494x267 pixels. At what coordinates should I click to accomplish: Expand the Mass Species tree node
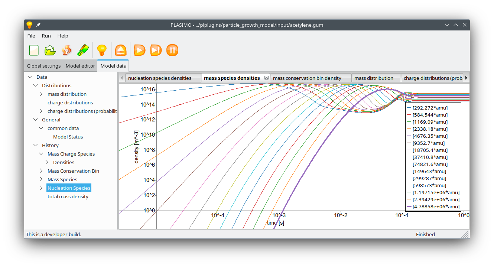(41, 179)
